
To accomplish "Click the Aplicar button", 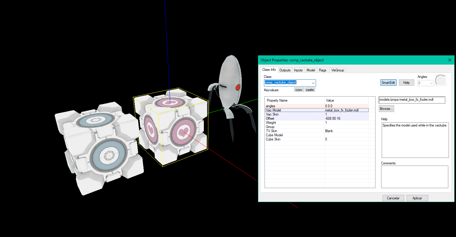I will click(417, 198).
